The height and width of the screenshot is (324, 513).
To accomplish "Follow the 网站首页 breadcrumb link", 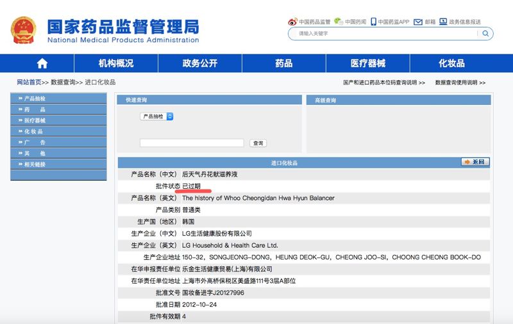I will [x=29, y=83].
